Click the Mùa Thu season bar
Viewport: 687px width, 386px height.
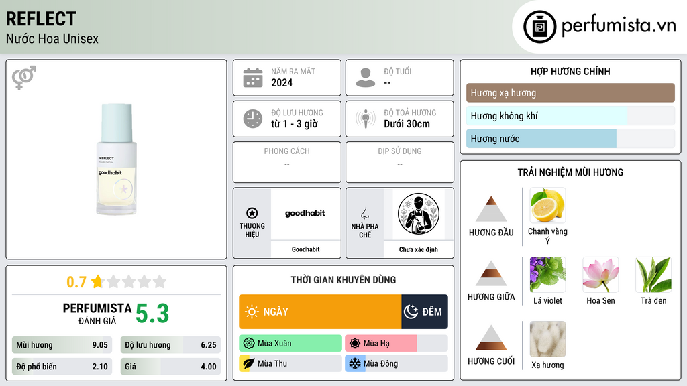point(290,363)
